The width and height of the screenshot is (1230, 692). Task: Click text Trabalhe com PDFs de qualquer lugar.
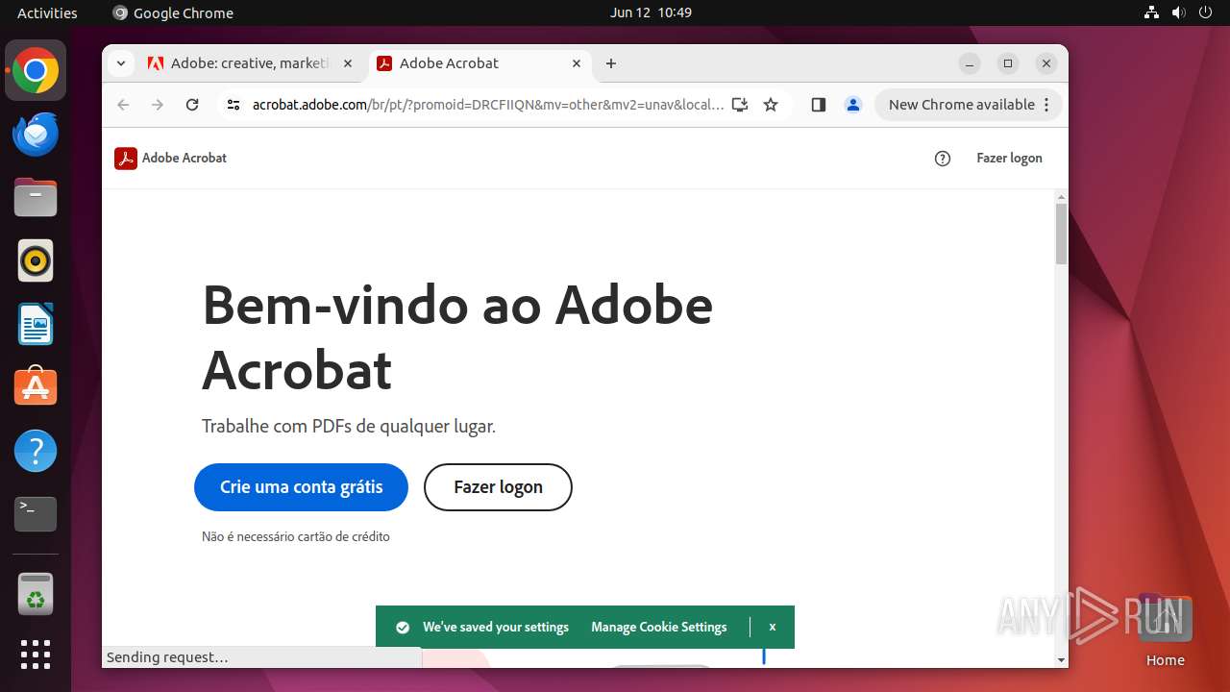click(349, 426)
